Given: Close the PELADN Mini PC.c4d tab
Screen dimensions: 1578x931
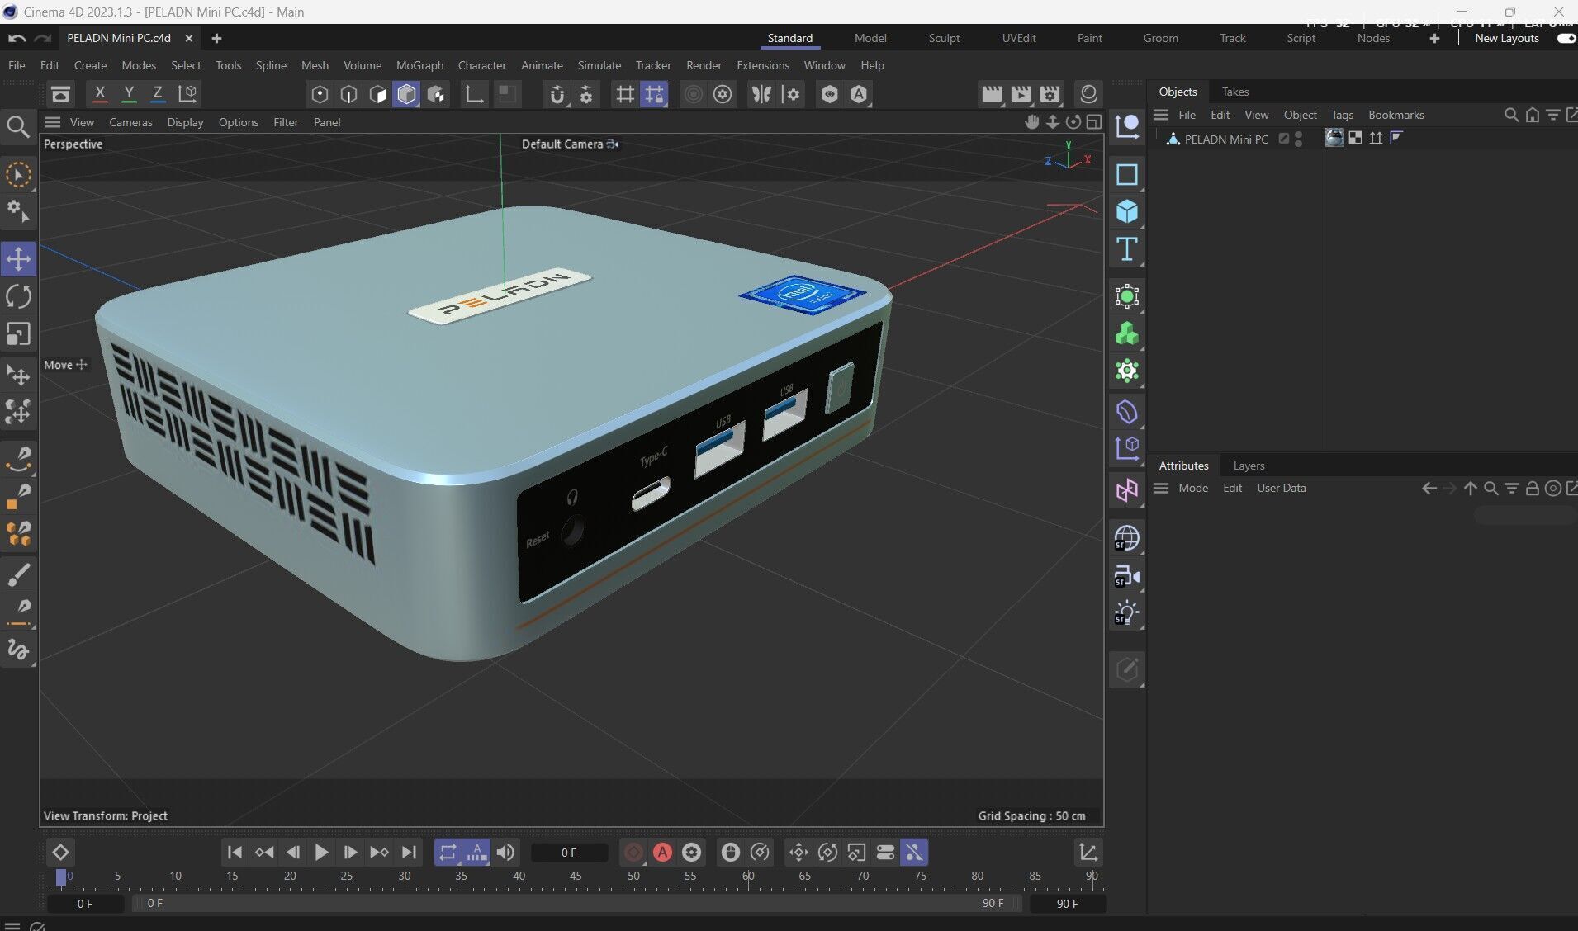Looking at the screenshot, I should pyautogui.click(x=189, y=38).
